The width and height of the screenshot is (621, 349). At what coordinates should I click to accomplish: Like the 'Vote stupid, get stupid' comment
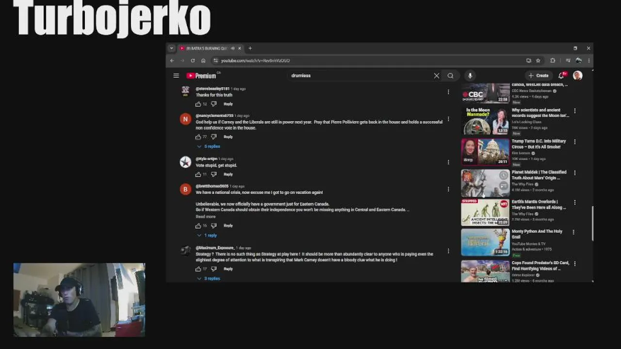tap(198, 174)
